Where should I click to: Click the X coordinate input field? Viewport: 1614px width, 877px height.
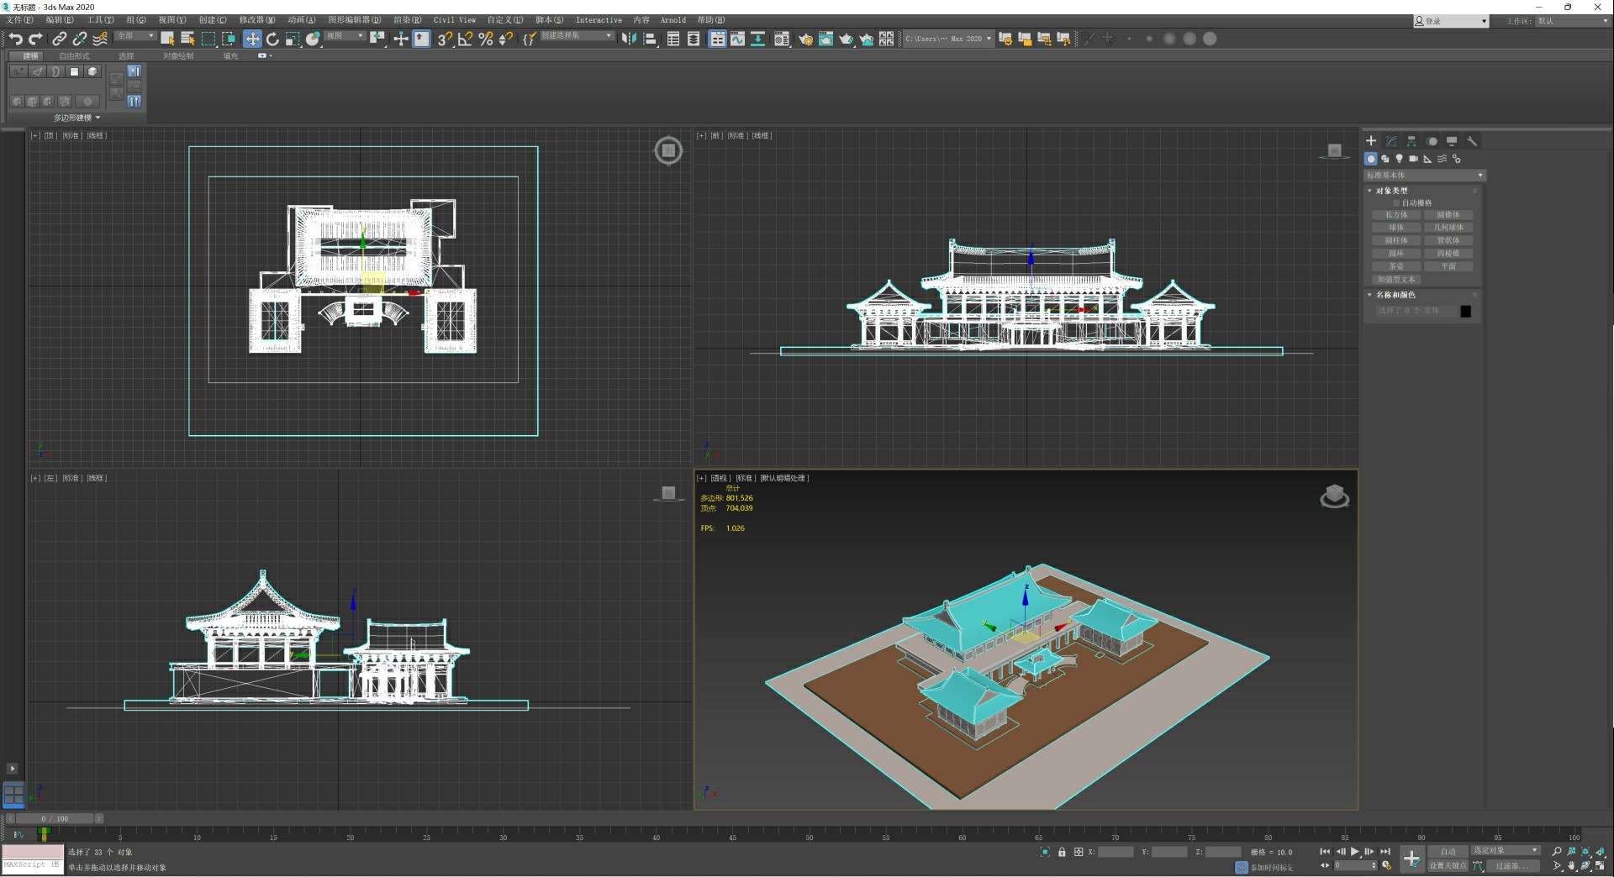(x=1116, y=852)
